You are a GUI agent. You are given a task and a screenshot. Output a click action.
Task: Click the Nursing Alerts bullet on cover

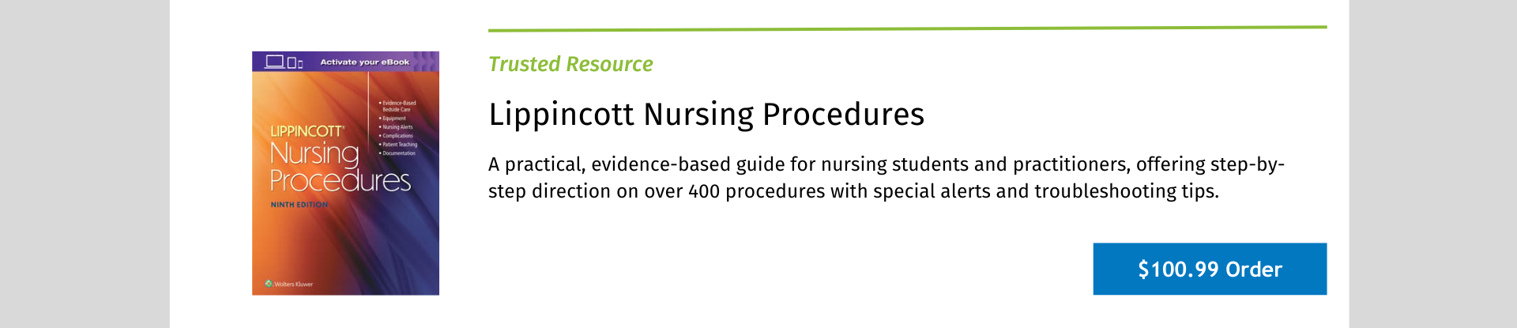pyautogui.click(x=396, y=127)
